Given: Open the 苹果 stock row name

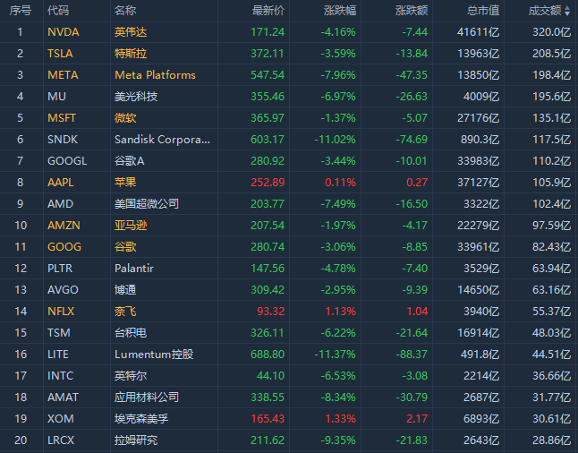Looking at the screenshot, I should (125, 182).
